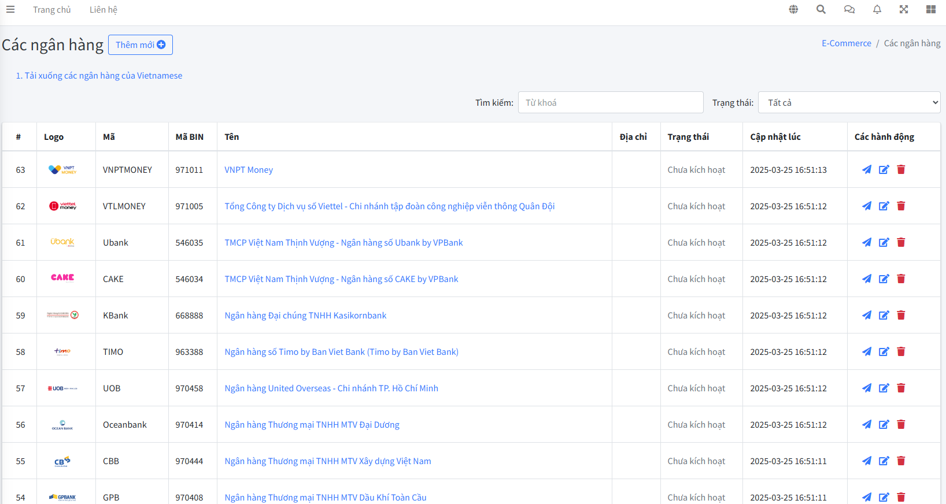Click the globe language icon
The height and width of the screenshot is (504, 946).
(x=793, y=9)
